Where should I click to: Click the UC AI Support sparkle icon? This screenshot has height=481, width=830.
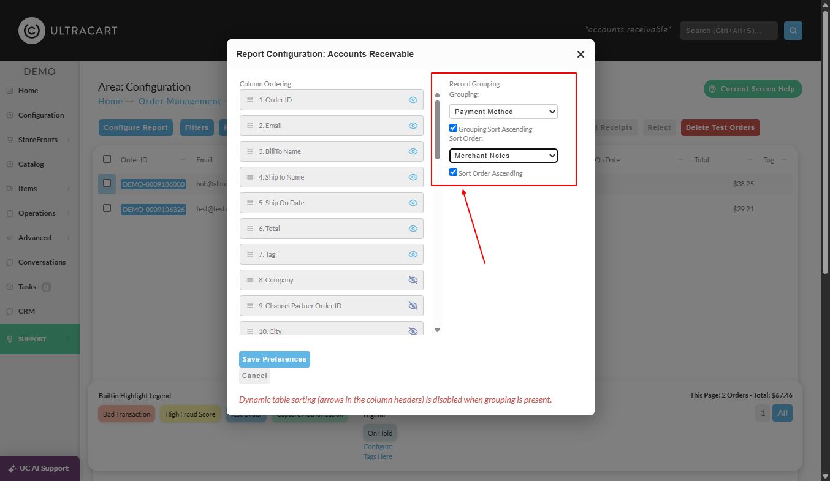[12, 469]
